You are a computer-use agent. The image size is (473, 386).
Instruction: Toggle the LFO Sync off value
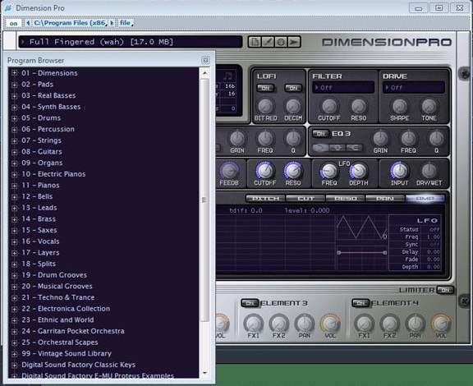[x=434, y=245]
